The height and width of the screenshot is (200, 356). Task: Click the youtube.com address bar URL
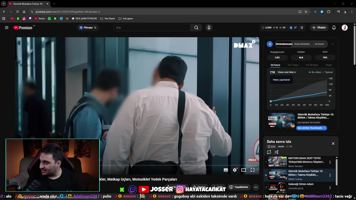click(68, 12)
